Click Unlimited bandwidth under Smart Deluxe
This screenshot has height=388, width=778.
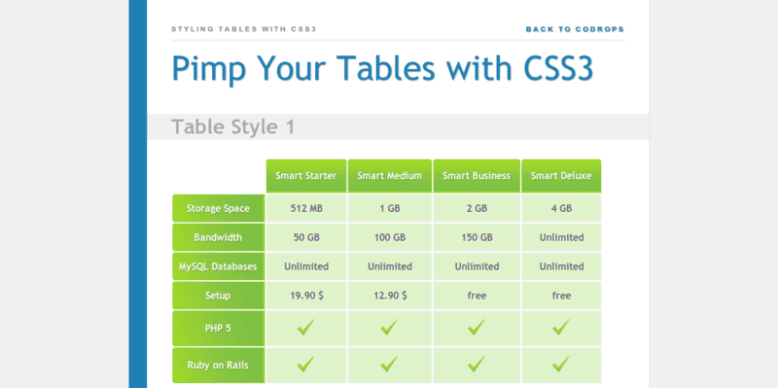point(561,237)
